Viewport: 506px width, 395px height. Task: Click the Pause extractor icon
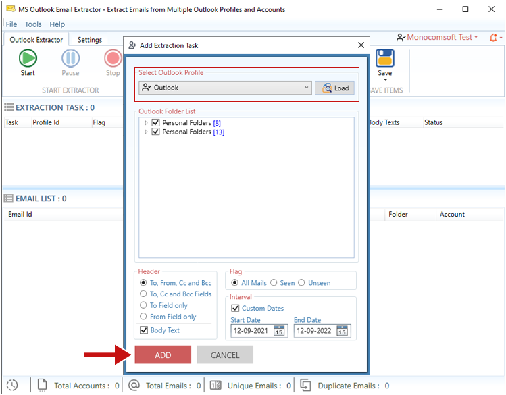point(70,58)
